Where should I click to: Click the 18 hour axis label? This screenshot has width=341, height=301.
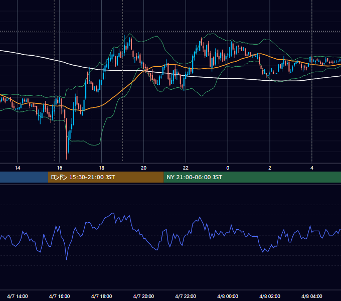click(102, 168)
